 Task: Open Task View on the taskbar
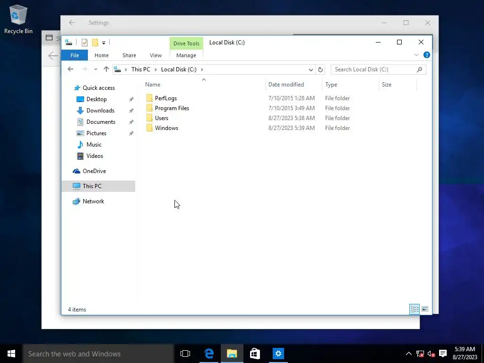point(185,354)
